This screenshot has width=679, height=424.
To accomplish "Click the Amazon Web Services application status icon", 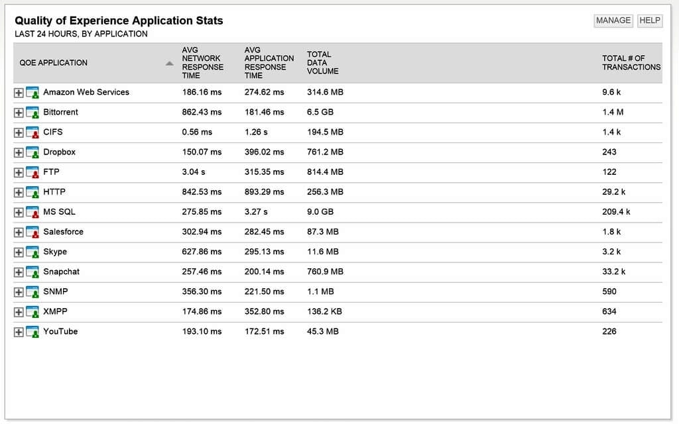I will click(32, 93).
